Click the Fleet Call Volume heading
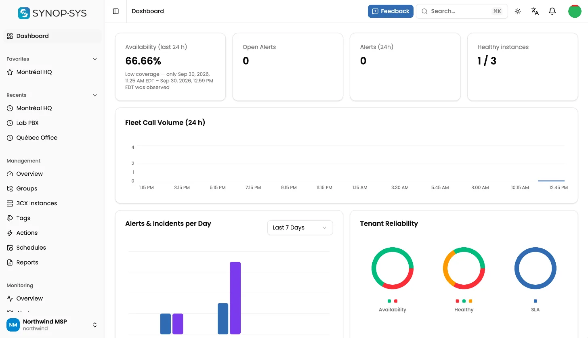This screenshot has height=338, width=588. pos(165,123)
